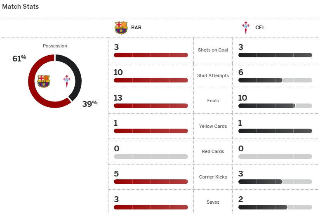Click Celta crest inside the possession donut
Image resolution: width=320 pixels, height=214 pixels.
[x=66, y=81]
